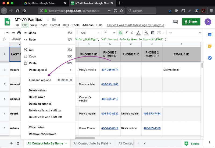Viewport: 215px width, 148px height.
Task: Open Google Calendar side panel icon
Action: (x=210, y=35)
